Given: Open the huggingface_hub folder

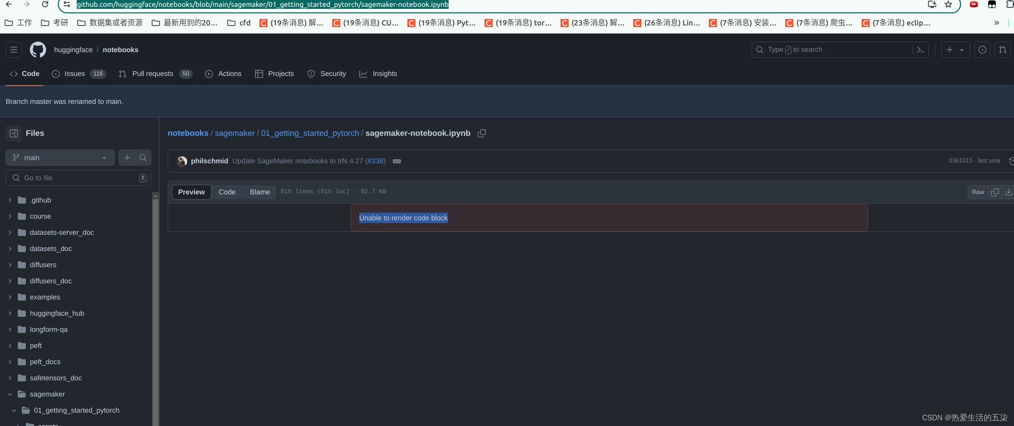Looking at the screenshot, I should [x=57, y=313].
